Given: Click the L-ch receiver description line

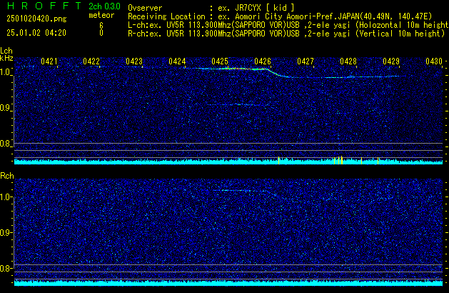Looking at the screenshot, I should coord(288,25).
